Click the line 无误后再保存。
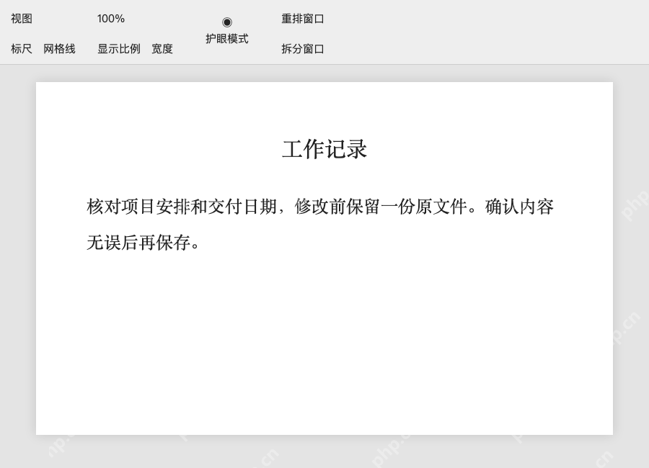The image size is (649, 468). 144,242
